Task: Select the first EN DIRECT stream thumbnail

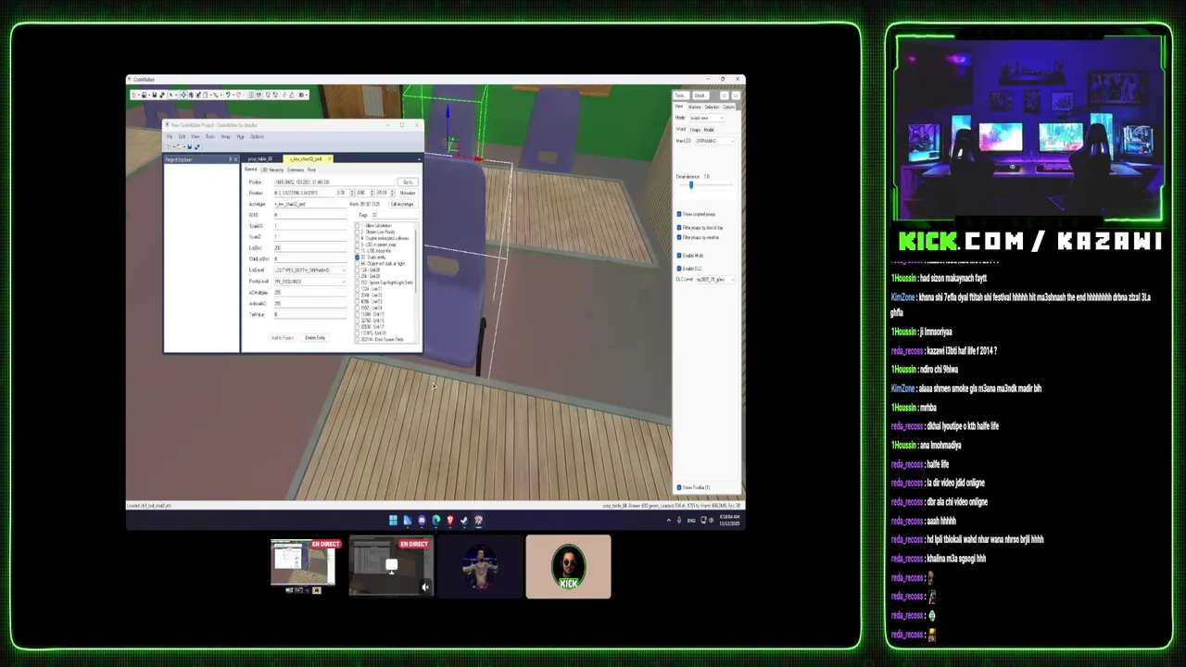Action: click(302, 567)
